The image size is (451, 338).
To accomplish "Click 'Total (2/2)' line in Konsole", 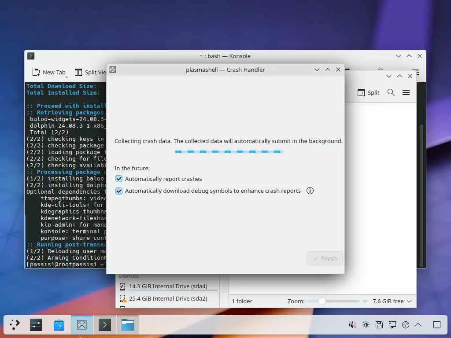I will coord(49,132).
